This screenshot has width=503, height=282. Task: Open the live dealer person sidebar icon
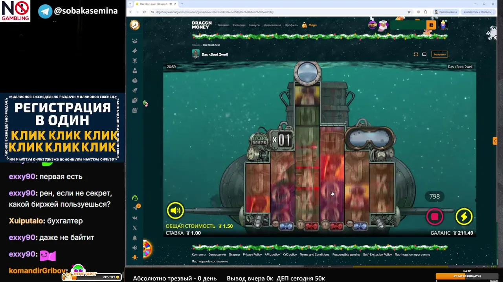pos(135,71)
